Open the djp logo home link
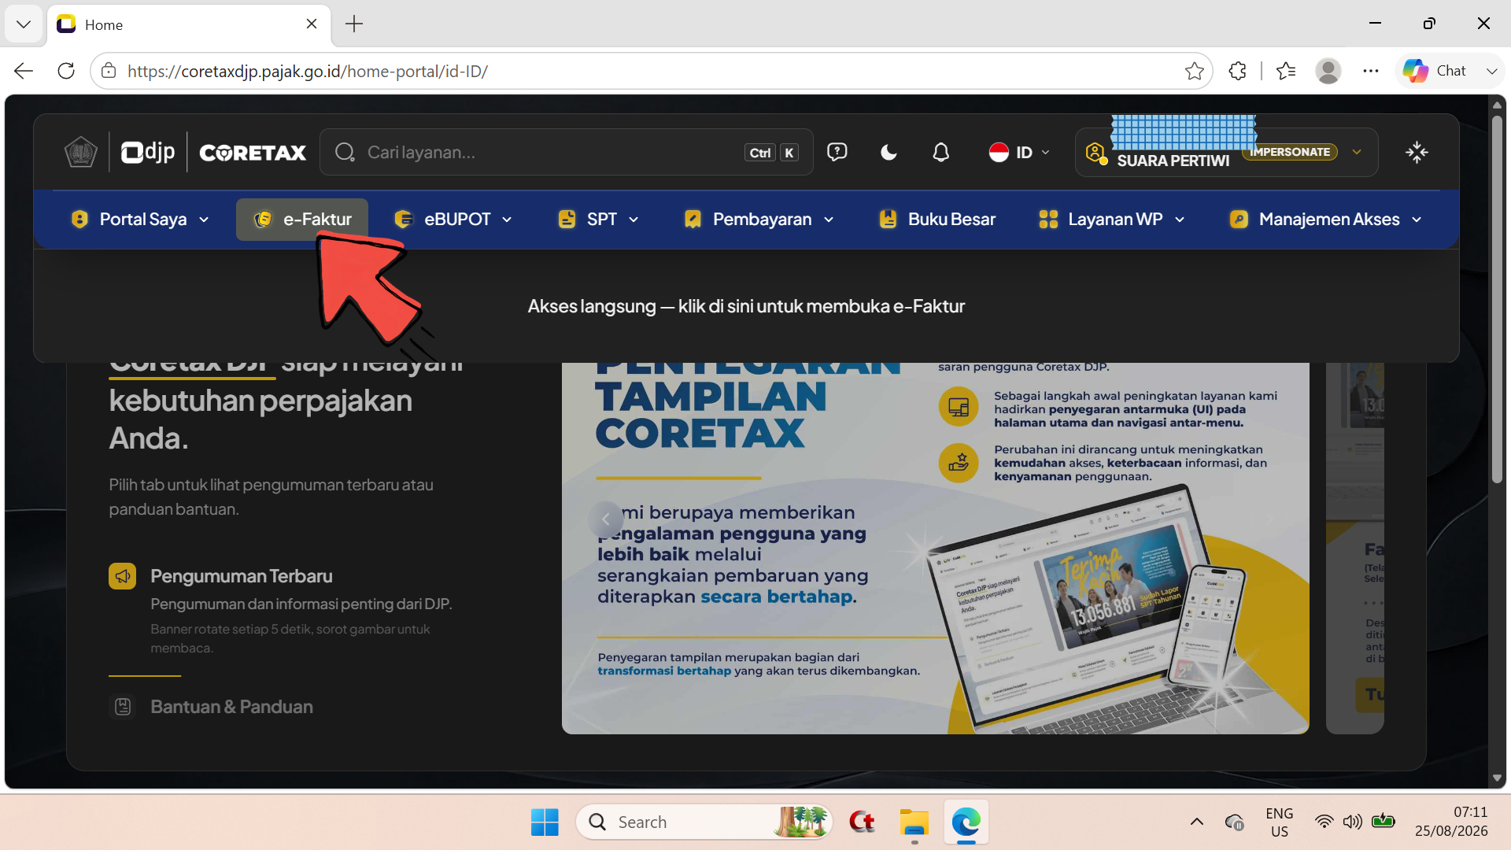The image size is (1511, 850). pos(148,152)
